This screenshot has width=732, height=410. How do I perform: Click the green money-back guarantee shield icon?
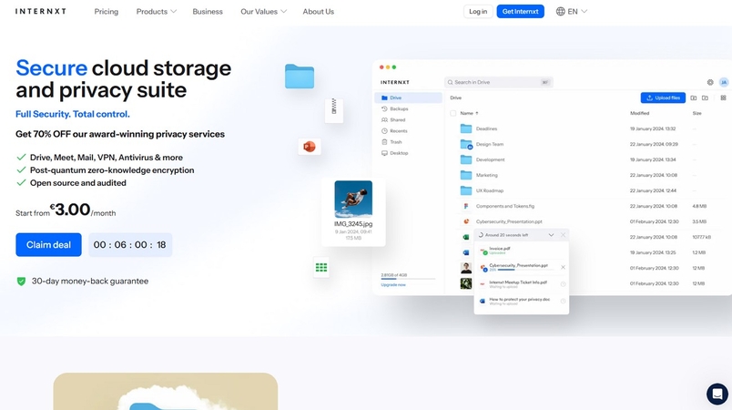(21, 282)
